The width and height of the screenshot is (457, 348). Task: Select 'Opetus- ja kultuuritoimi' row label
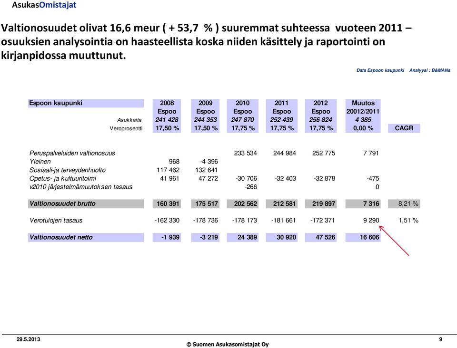tap(63, 179)
